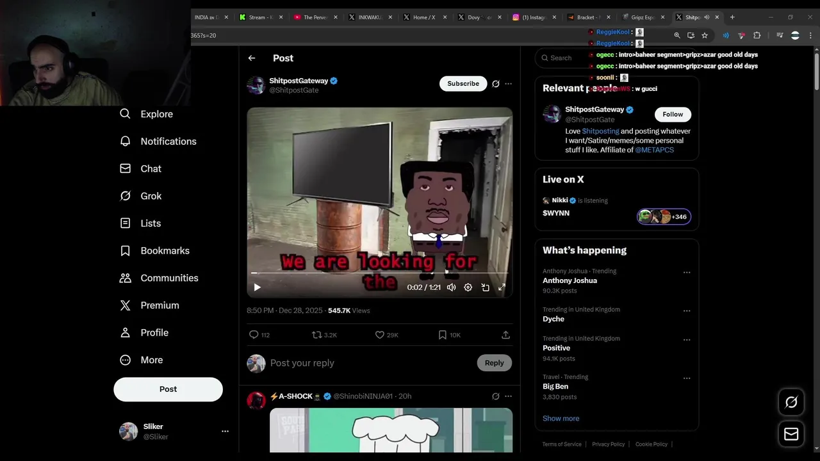
Task: Bookmark this page with star icon
Action: coord(705,35)
